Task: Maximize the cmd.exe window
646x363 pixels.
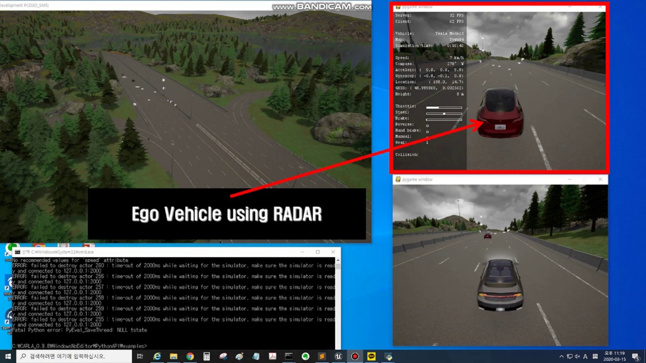Action: 317,252
